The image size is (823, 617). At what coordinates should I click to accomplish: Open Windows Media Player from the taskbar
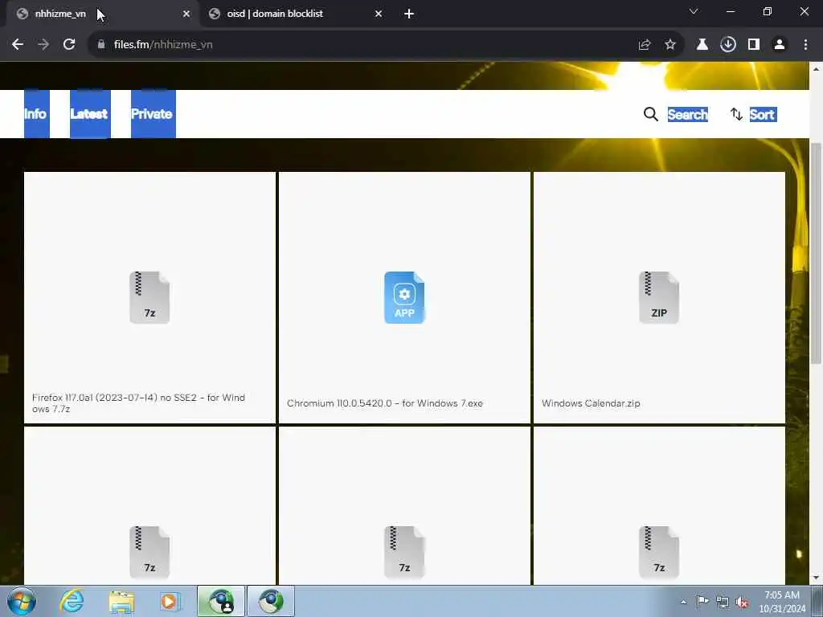click(170, 601)
